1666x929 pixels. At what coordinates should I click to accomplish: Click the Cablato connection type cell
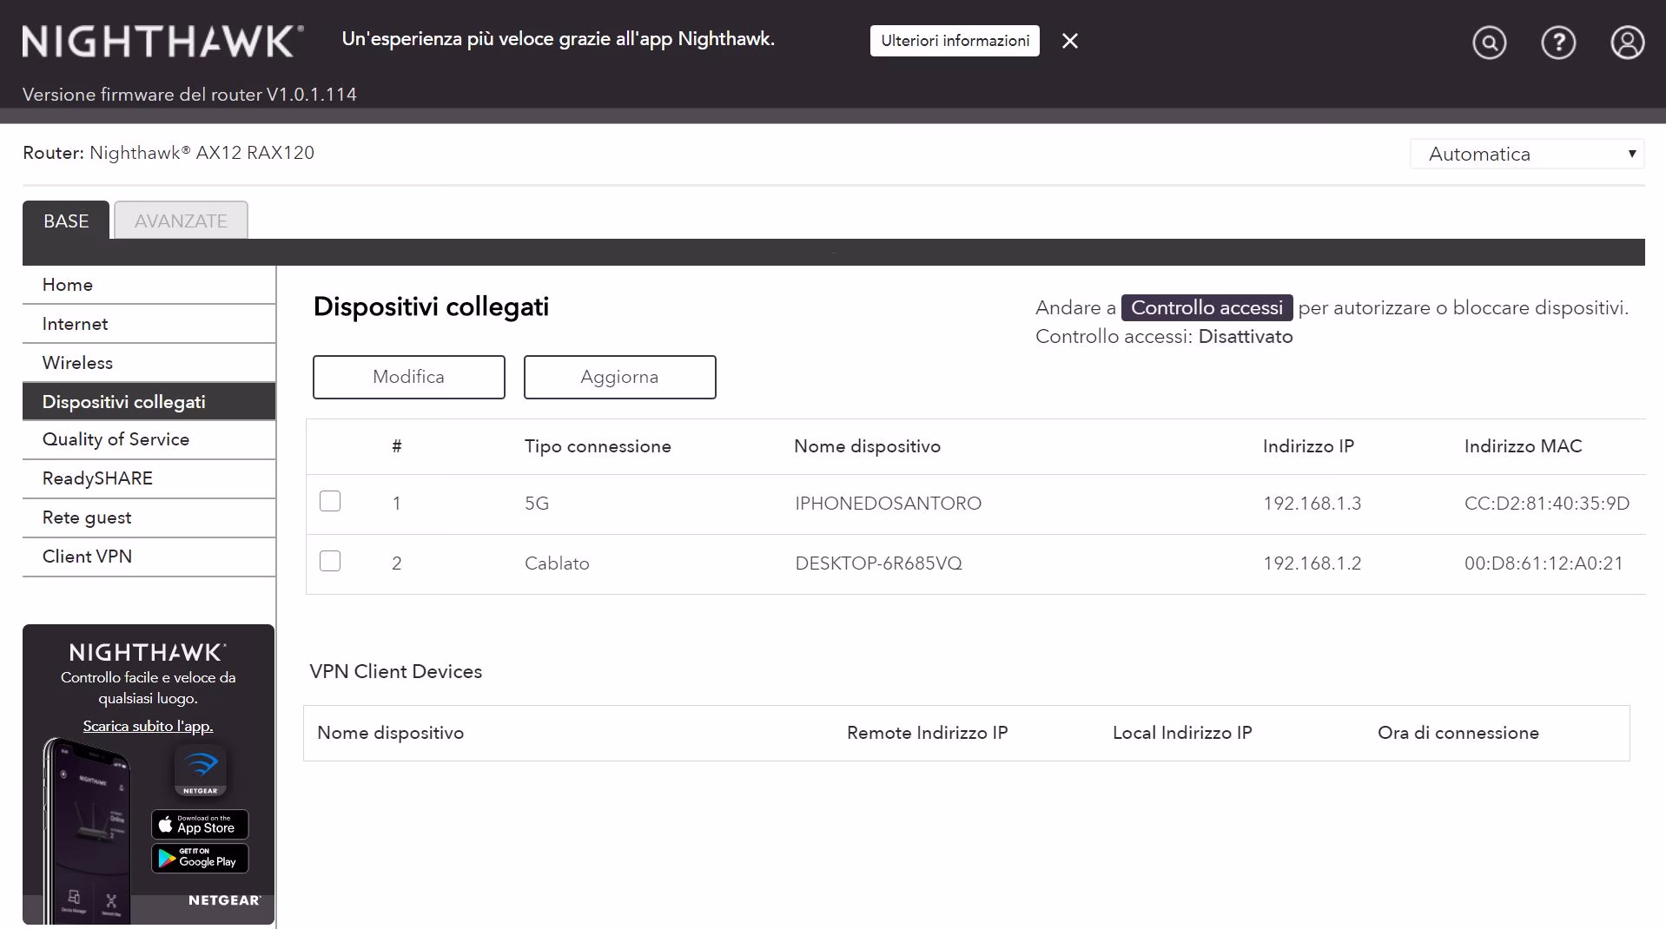(x=557, y=563)
